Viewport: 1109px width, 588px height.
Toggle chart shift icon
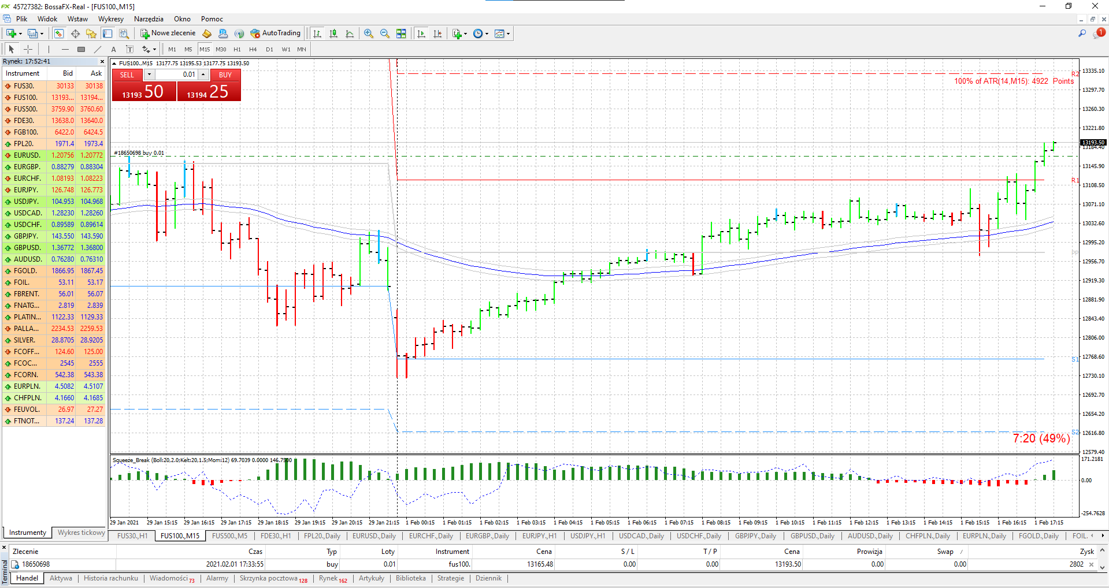click(437, 34)
